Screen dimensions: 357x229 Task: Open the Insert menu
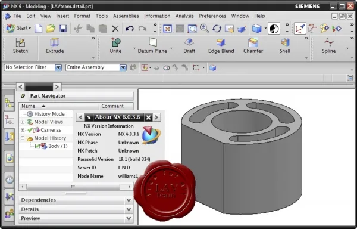pyautogui.click(x=62, y=16)
